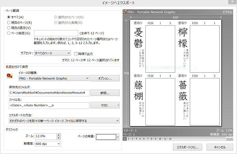
Task: Click the preview page thumbnail image
Action: [x=176, y=73]
